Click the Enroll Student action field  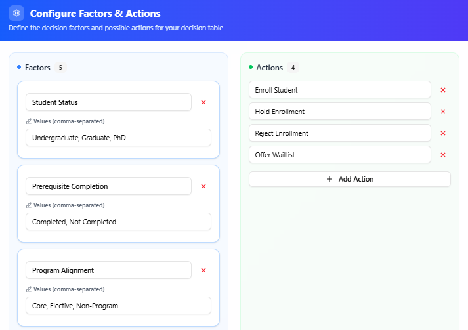point(339,90)
